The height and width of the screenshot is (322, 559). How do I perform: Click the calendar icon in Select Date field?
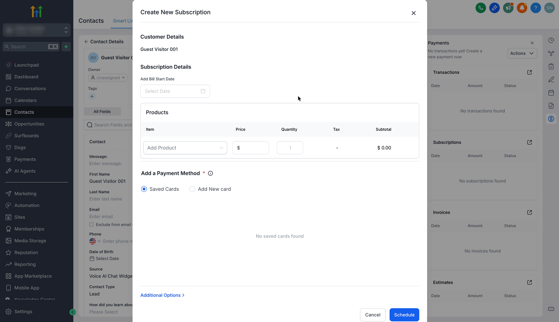(203, 91)
